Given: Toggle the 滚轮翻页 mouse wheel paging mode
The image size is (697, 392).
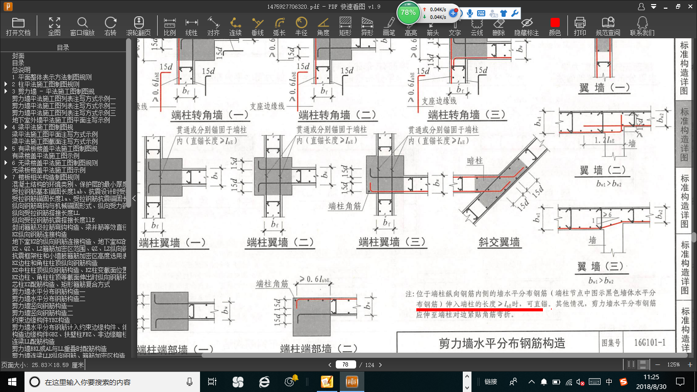Looking at the screenshot, I should click(x=139, y=26).
